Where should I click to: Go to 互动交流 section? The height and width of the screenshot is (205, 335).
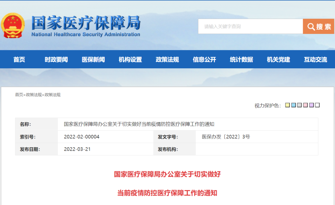[315, 60]
